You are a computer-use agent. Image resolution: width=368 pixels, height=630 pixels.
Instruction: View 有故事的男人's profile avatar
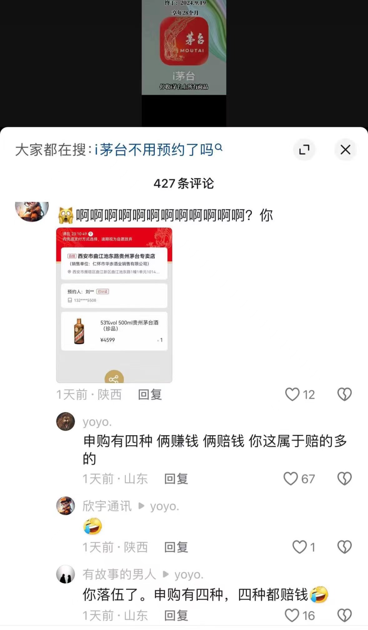coord(66,574)
